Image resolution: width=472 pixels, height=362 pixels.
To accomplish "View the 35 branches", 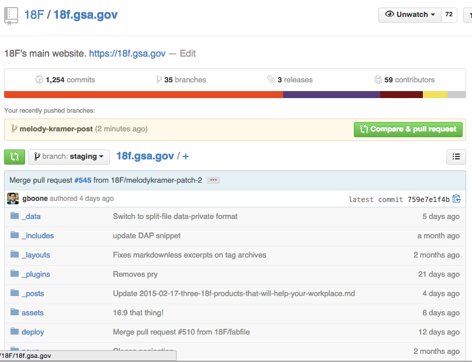I will click(x=185, y=80).
